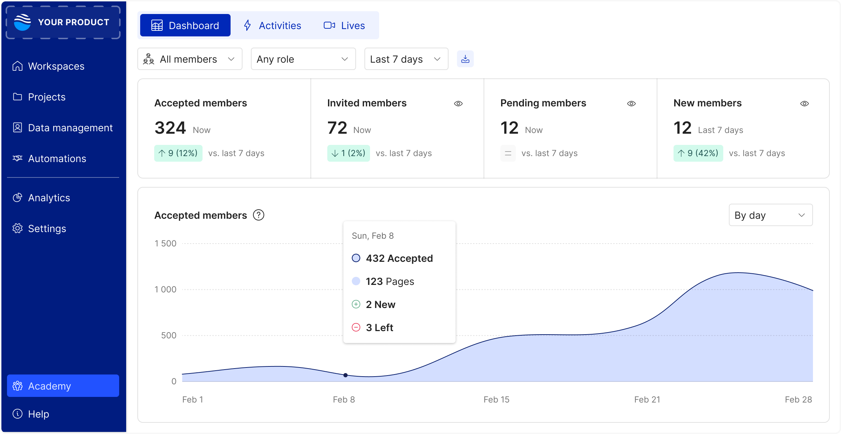Image resolution: width=841 pixels, height=434 pixels.
Task: Click the Settings gear icon
Action: (18, 229)
